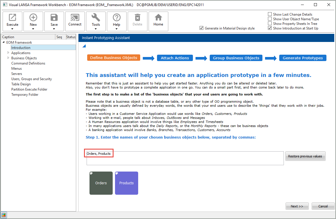Screen dimensions: 336x219
Task: Select Business Objects in the tree
Action: click(24, 58)
